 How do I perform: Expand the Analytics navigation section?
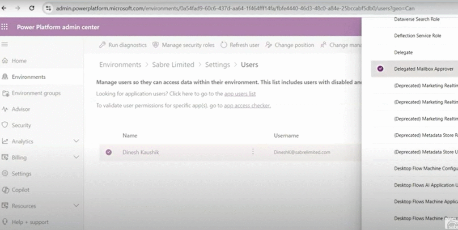tap(76, 141)
